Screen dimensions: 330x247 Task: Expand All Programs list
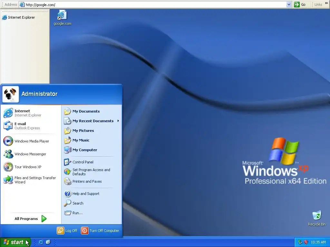click(30, 219)
